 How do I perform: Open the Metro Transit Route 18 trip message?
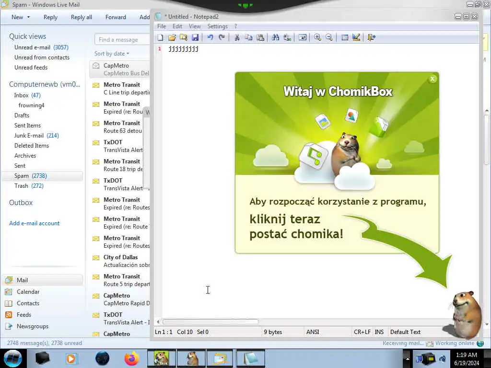(120, 165)
